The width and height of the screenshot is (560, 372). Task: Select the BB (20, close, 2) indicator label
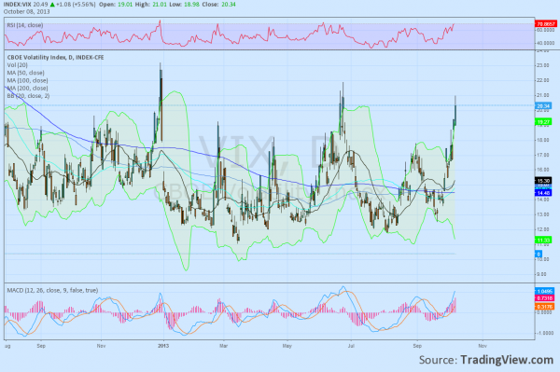pos(28,96)
